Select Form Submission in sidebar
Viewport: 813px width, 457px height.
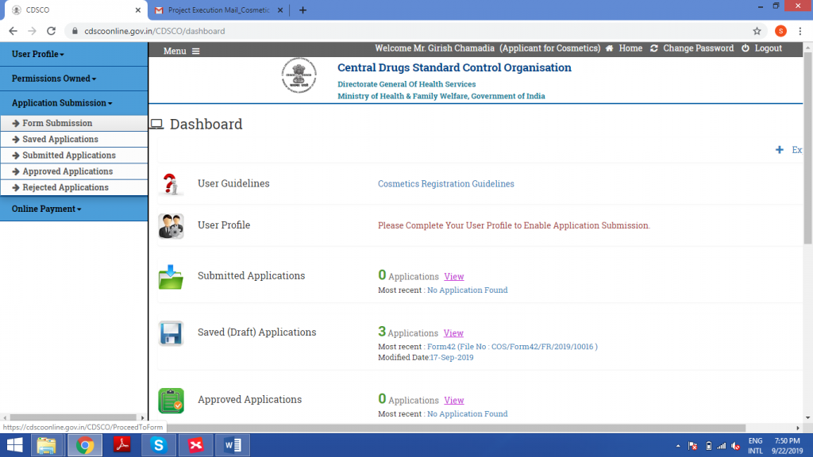(x=74, y=123)
